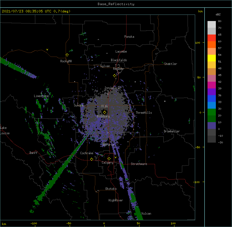Click the yellow diamond marker above Calgary label
Image resolution: width=232 pixels, height=227 pixels.
[x=109, y=159]
